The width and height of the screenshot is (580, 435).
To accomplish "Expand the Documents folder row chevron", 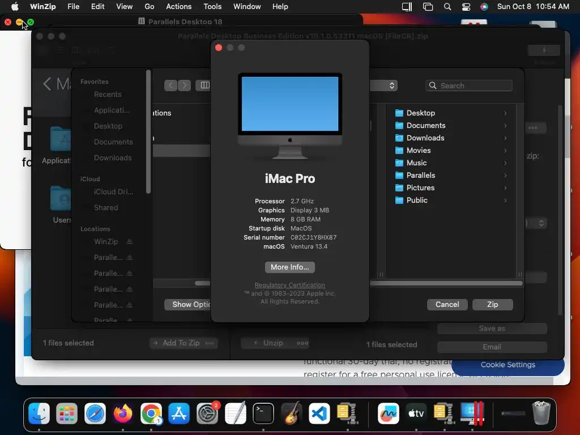I will click(505, 126).
